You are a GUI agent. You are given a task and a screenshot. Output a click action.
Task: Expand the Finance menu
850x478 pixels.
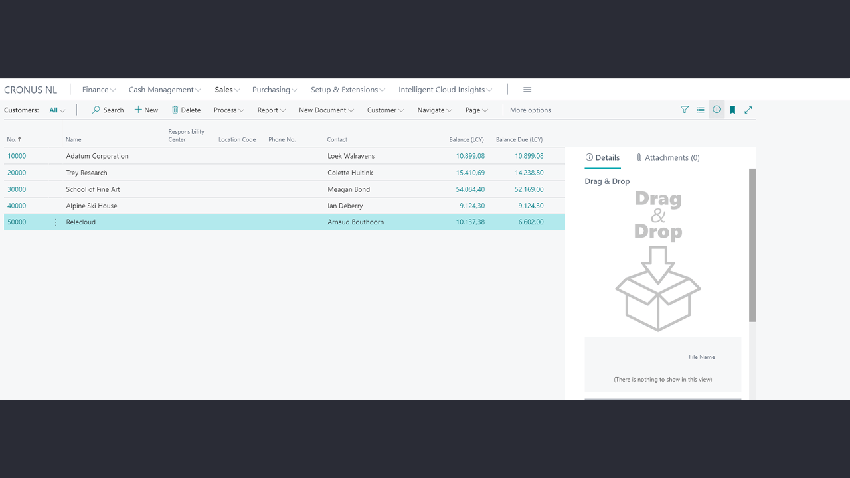(98, 90)
